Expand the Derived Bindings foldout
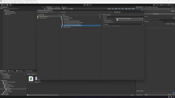This screenshot has width=175, height=98. pyautogui.click(x=103, y=22)
